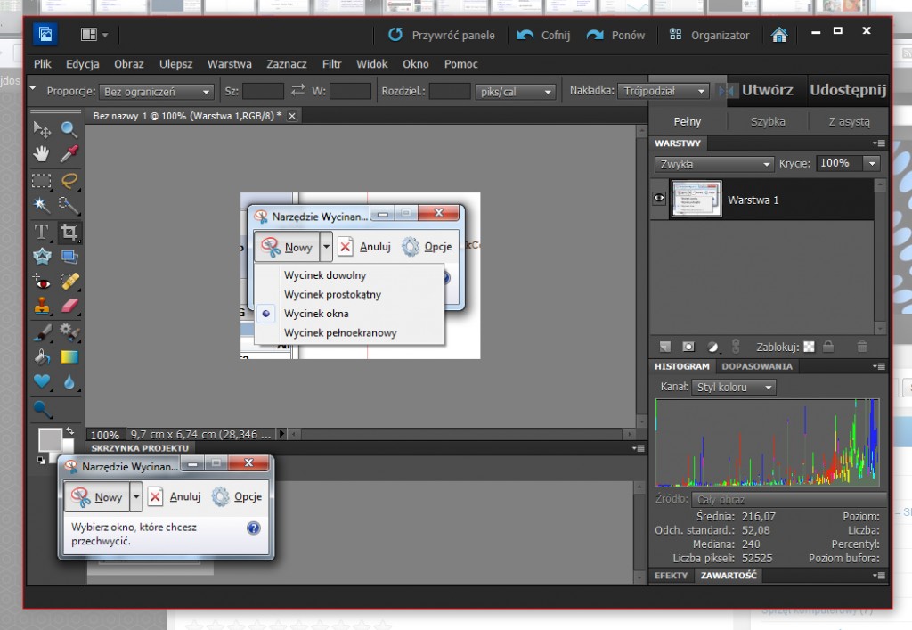Hide the Warstwa 1 layer
This screenshot has height=630, width=912.
click(659, 199)
